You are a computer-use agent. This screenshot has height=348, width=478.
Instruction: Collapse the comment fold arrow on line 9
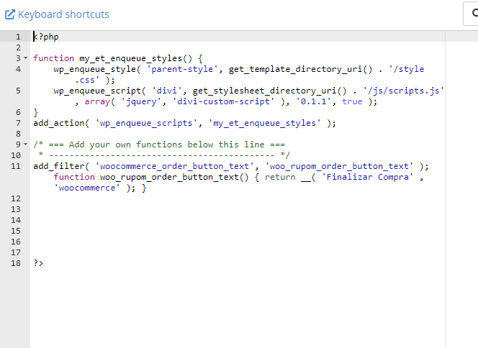26,144
